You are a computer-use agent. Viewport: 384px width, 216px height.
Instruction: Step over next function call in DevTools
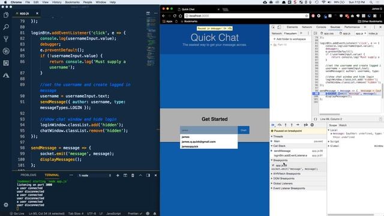[x=280, y=125]
